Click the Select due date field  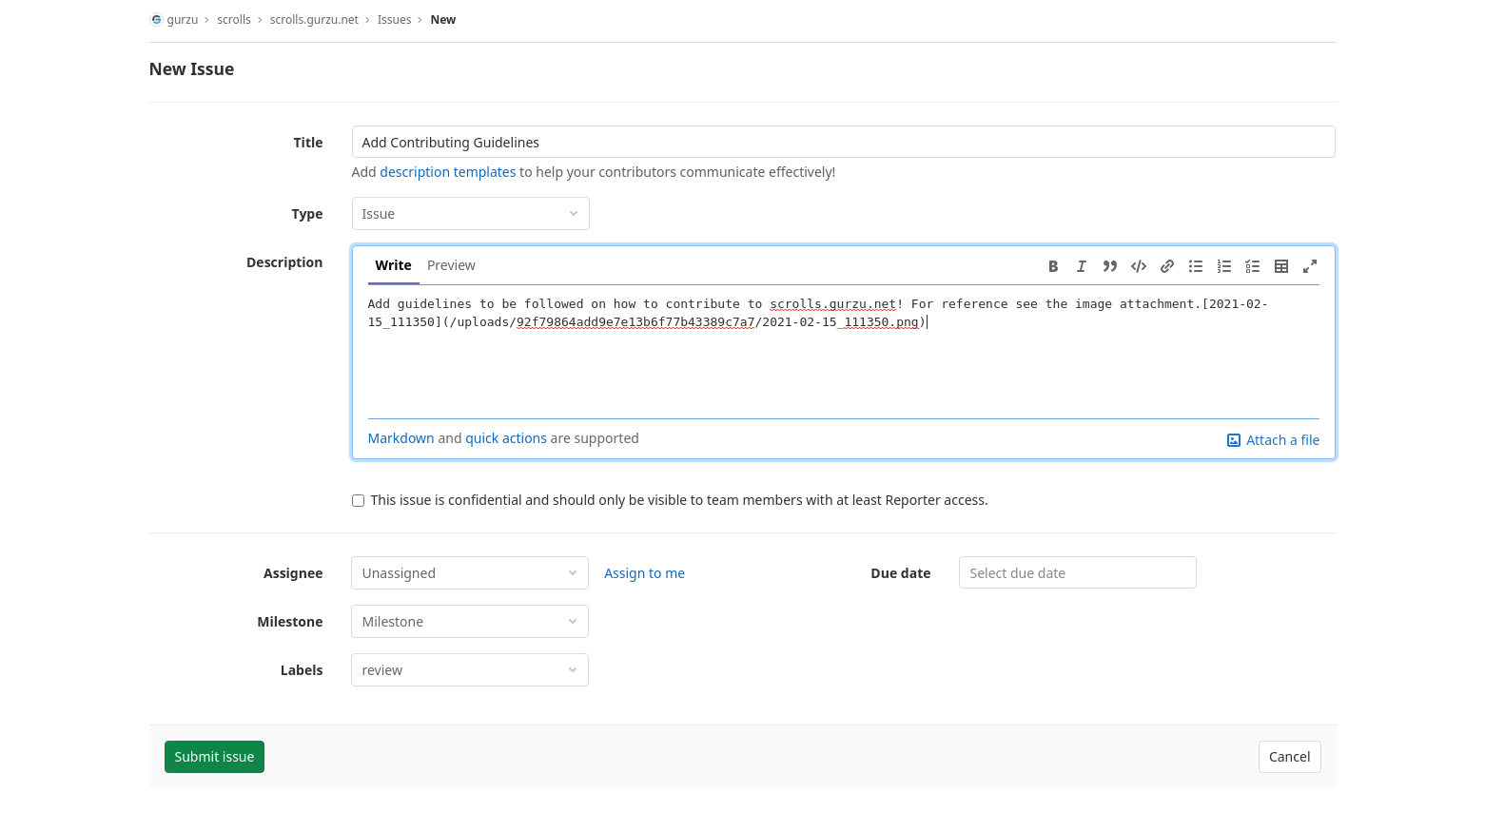(1077, 573)
